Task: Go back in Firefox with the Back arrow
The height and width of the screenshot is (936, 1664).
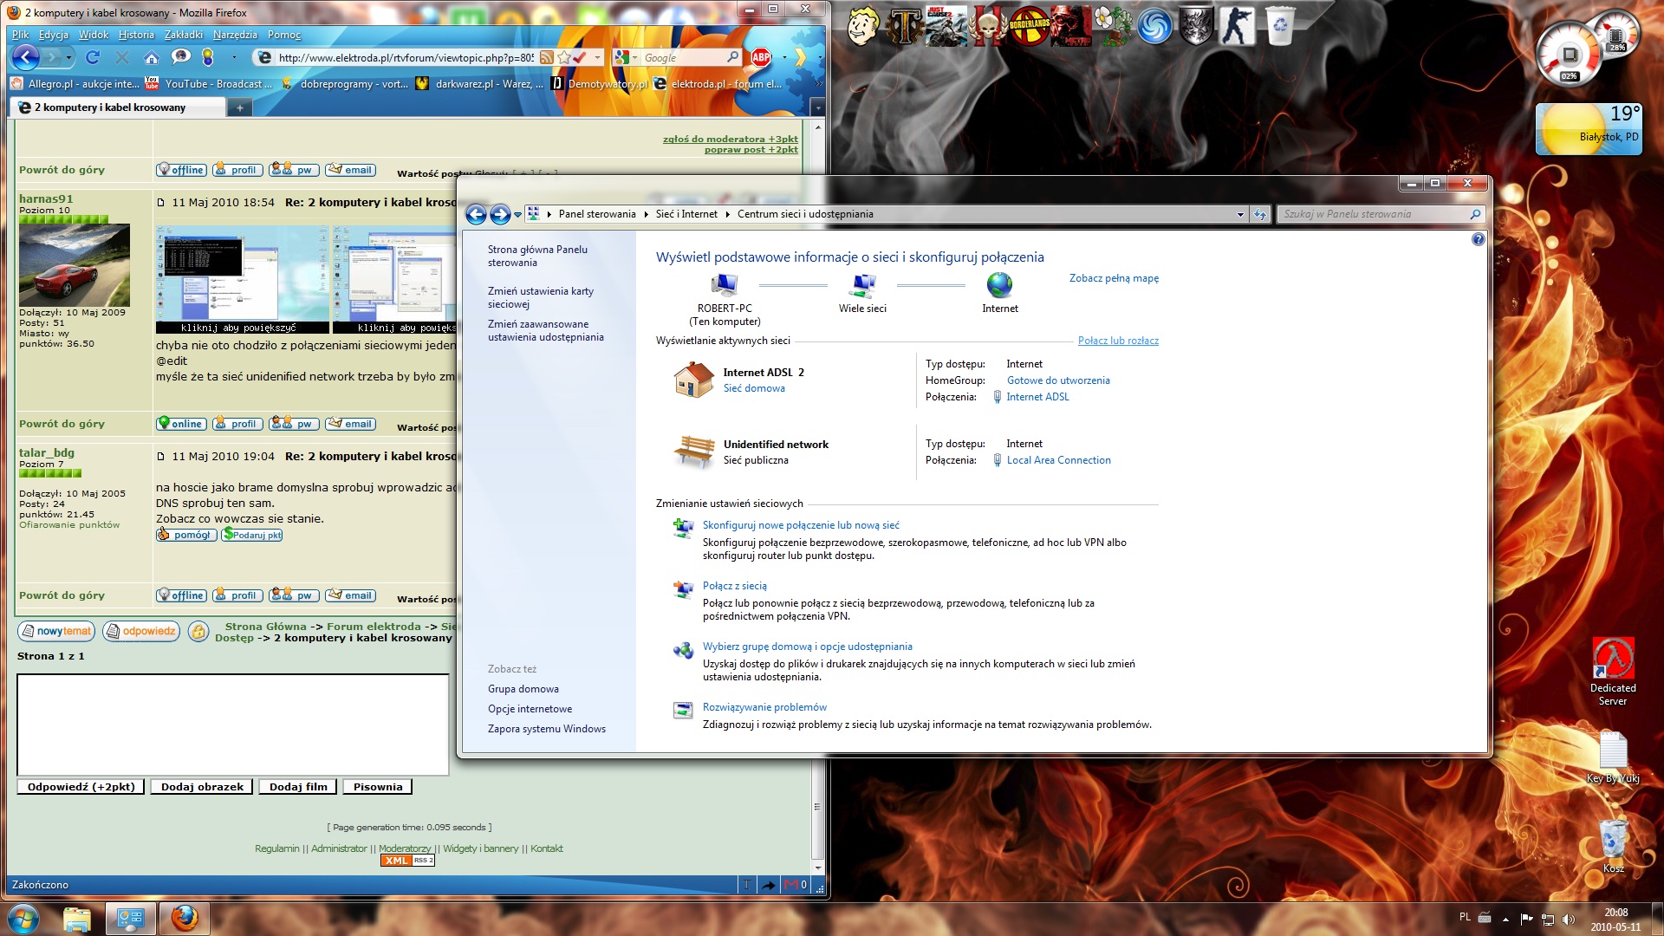Action: [x=25, y=57]
